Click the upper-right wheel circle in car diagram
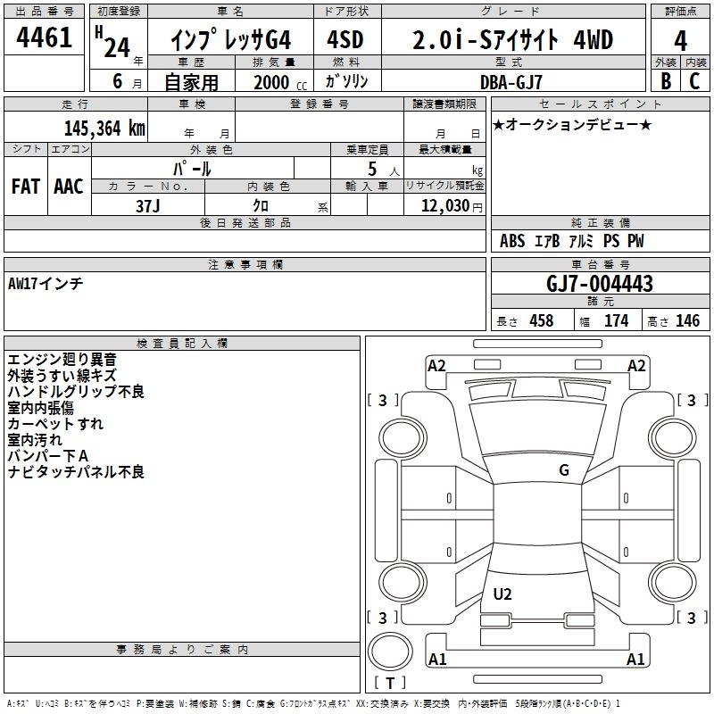 click(x=672, y=438)
